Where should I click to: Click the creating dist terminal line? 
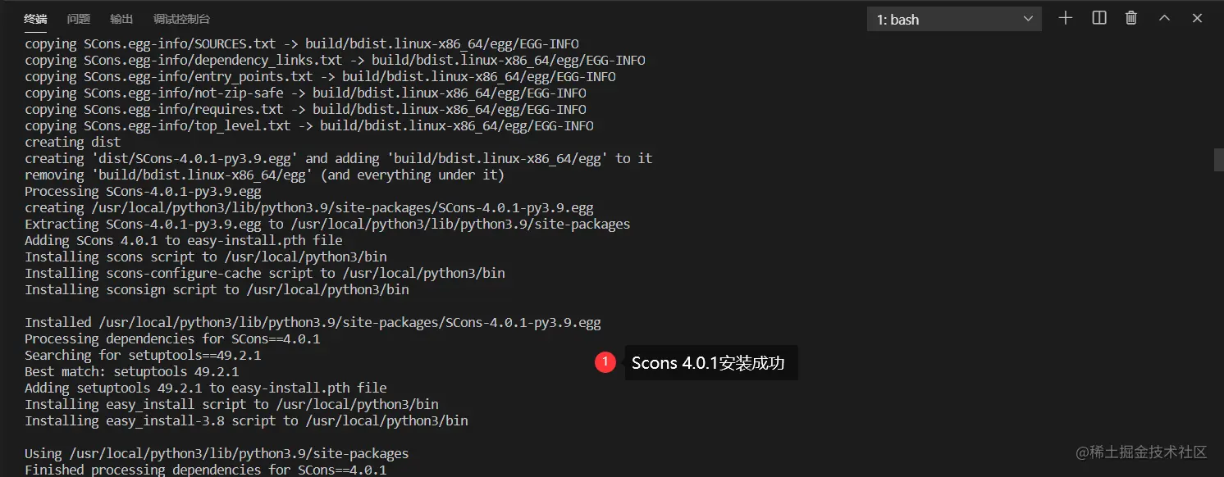point(73,142)
